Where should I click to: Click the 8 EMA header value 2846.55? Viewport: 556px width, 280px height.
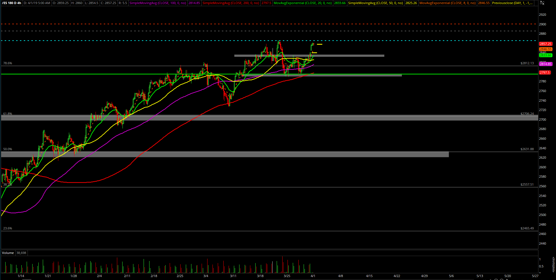point(484,3)
